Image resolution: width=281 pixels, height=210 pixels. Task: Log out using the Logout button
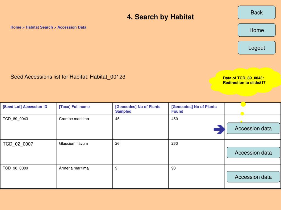[257, 48]
